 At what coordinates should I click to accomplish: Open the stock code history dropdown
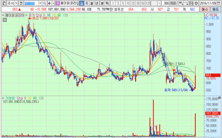(x=40, y=3)
